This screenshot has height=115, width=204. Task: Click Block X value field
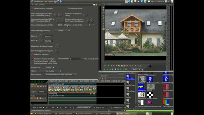[48, 36]
